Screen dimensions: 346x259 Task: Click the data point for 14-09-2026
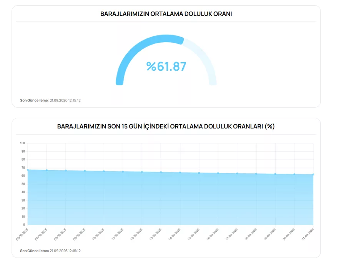pos(180,173)
